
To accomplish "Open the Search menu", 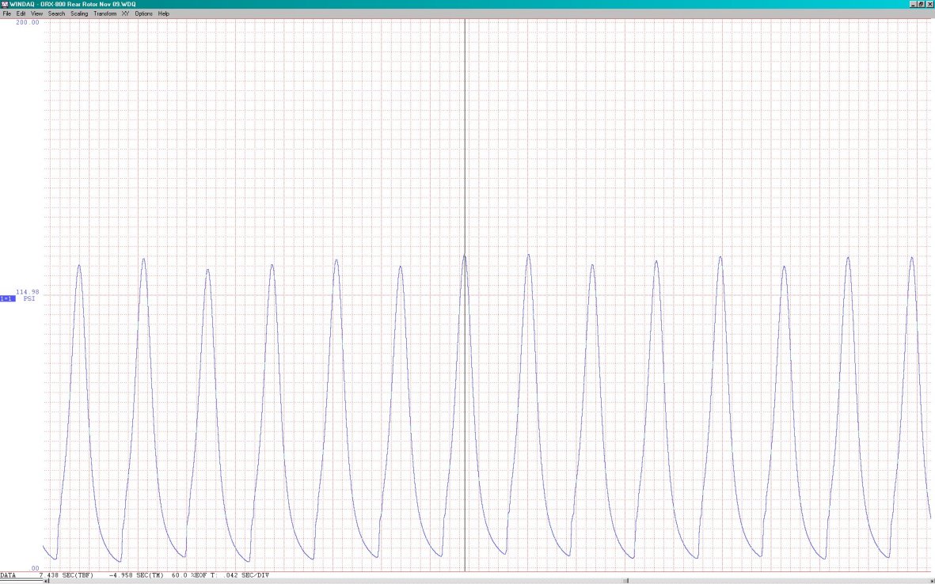I will [57, 13].
